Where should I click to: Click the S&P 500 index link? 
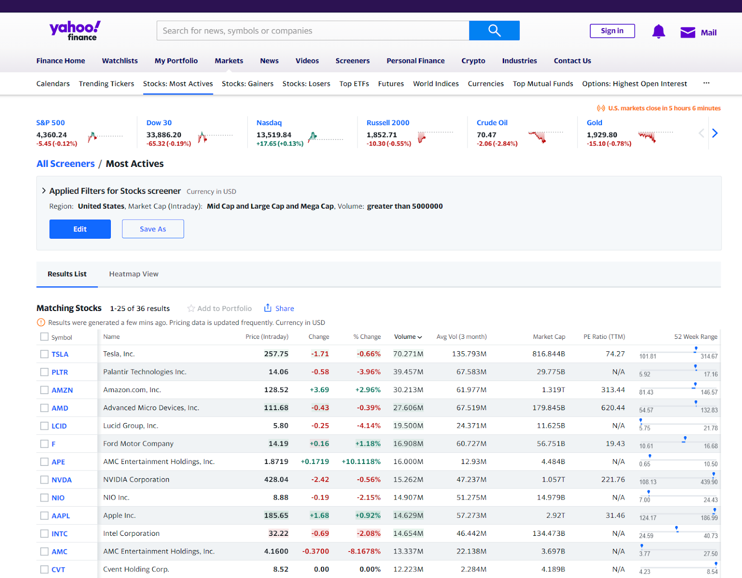(x=51, y=123)
